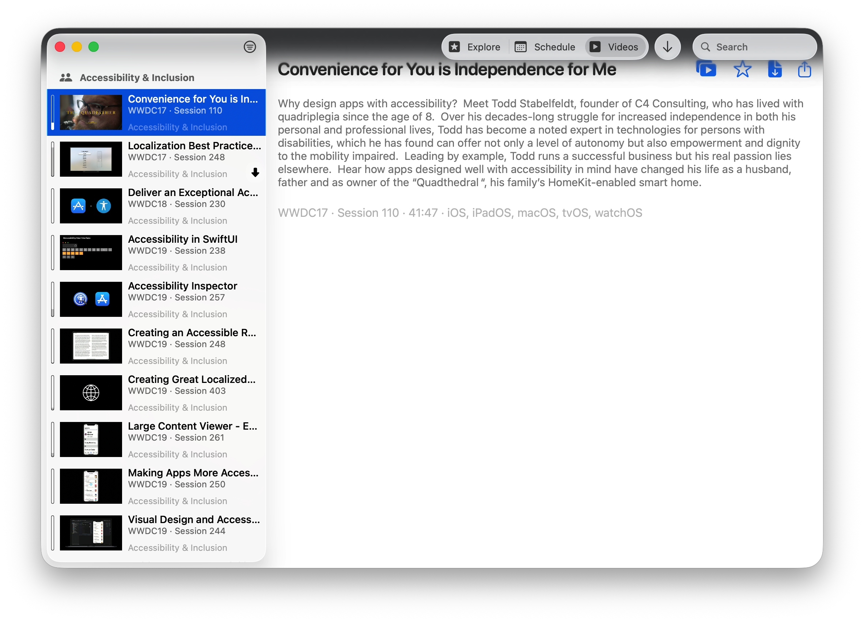Click the download arrow on Localization Best Practices row
Viewport: 864px width, 622px height.
(x=255, y=173)
